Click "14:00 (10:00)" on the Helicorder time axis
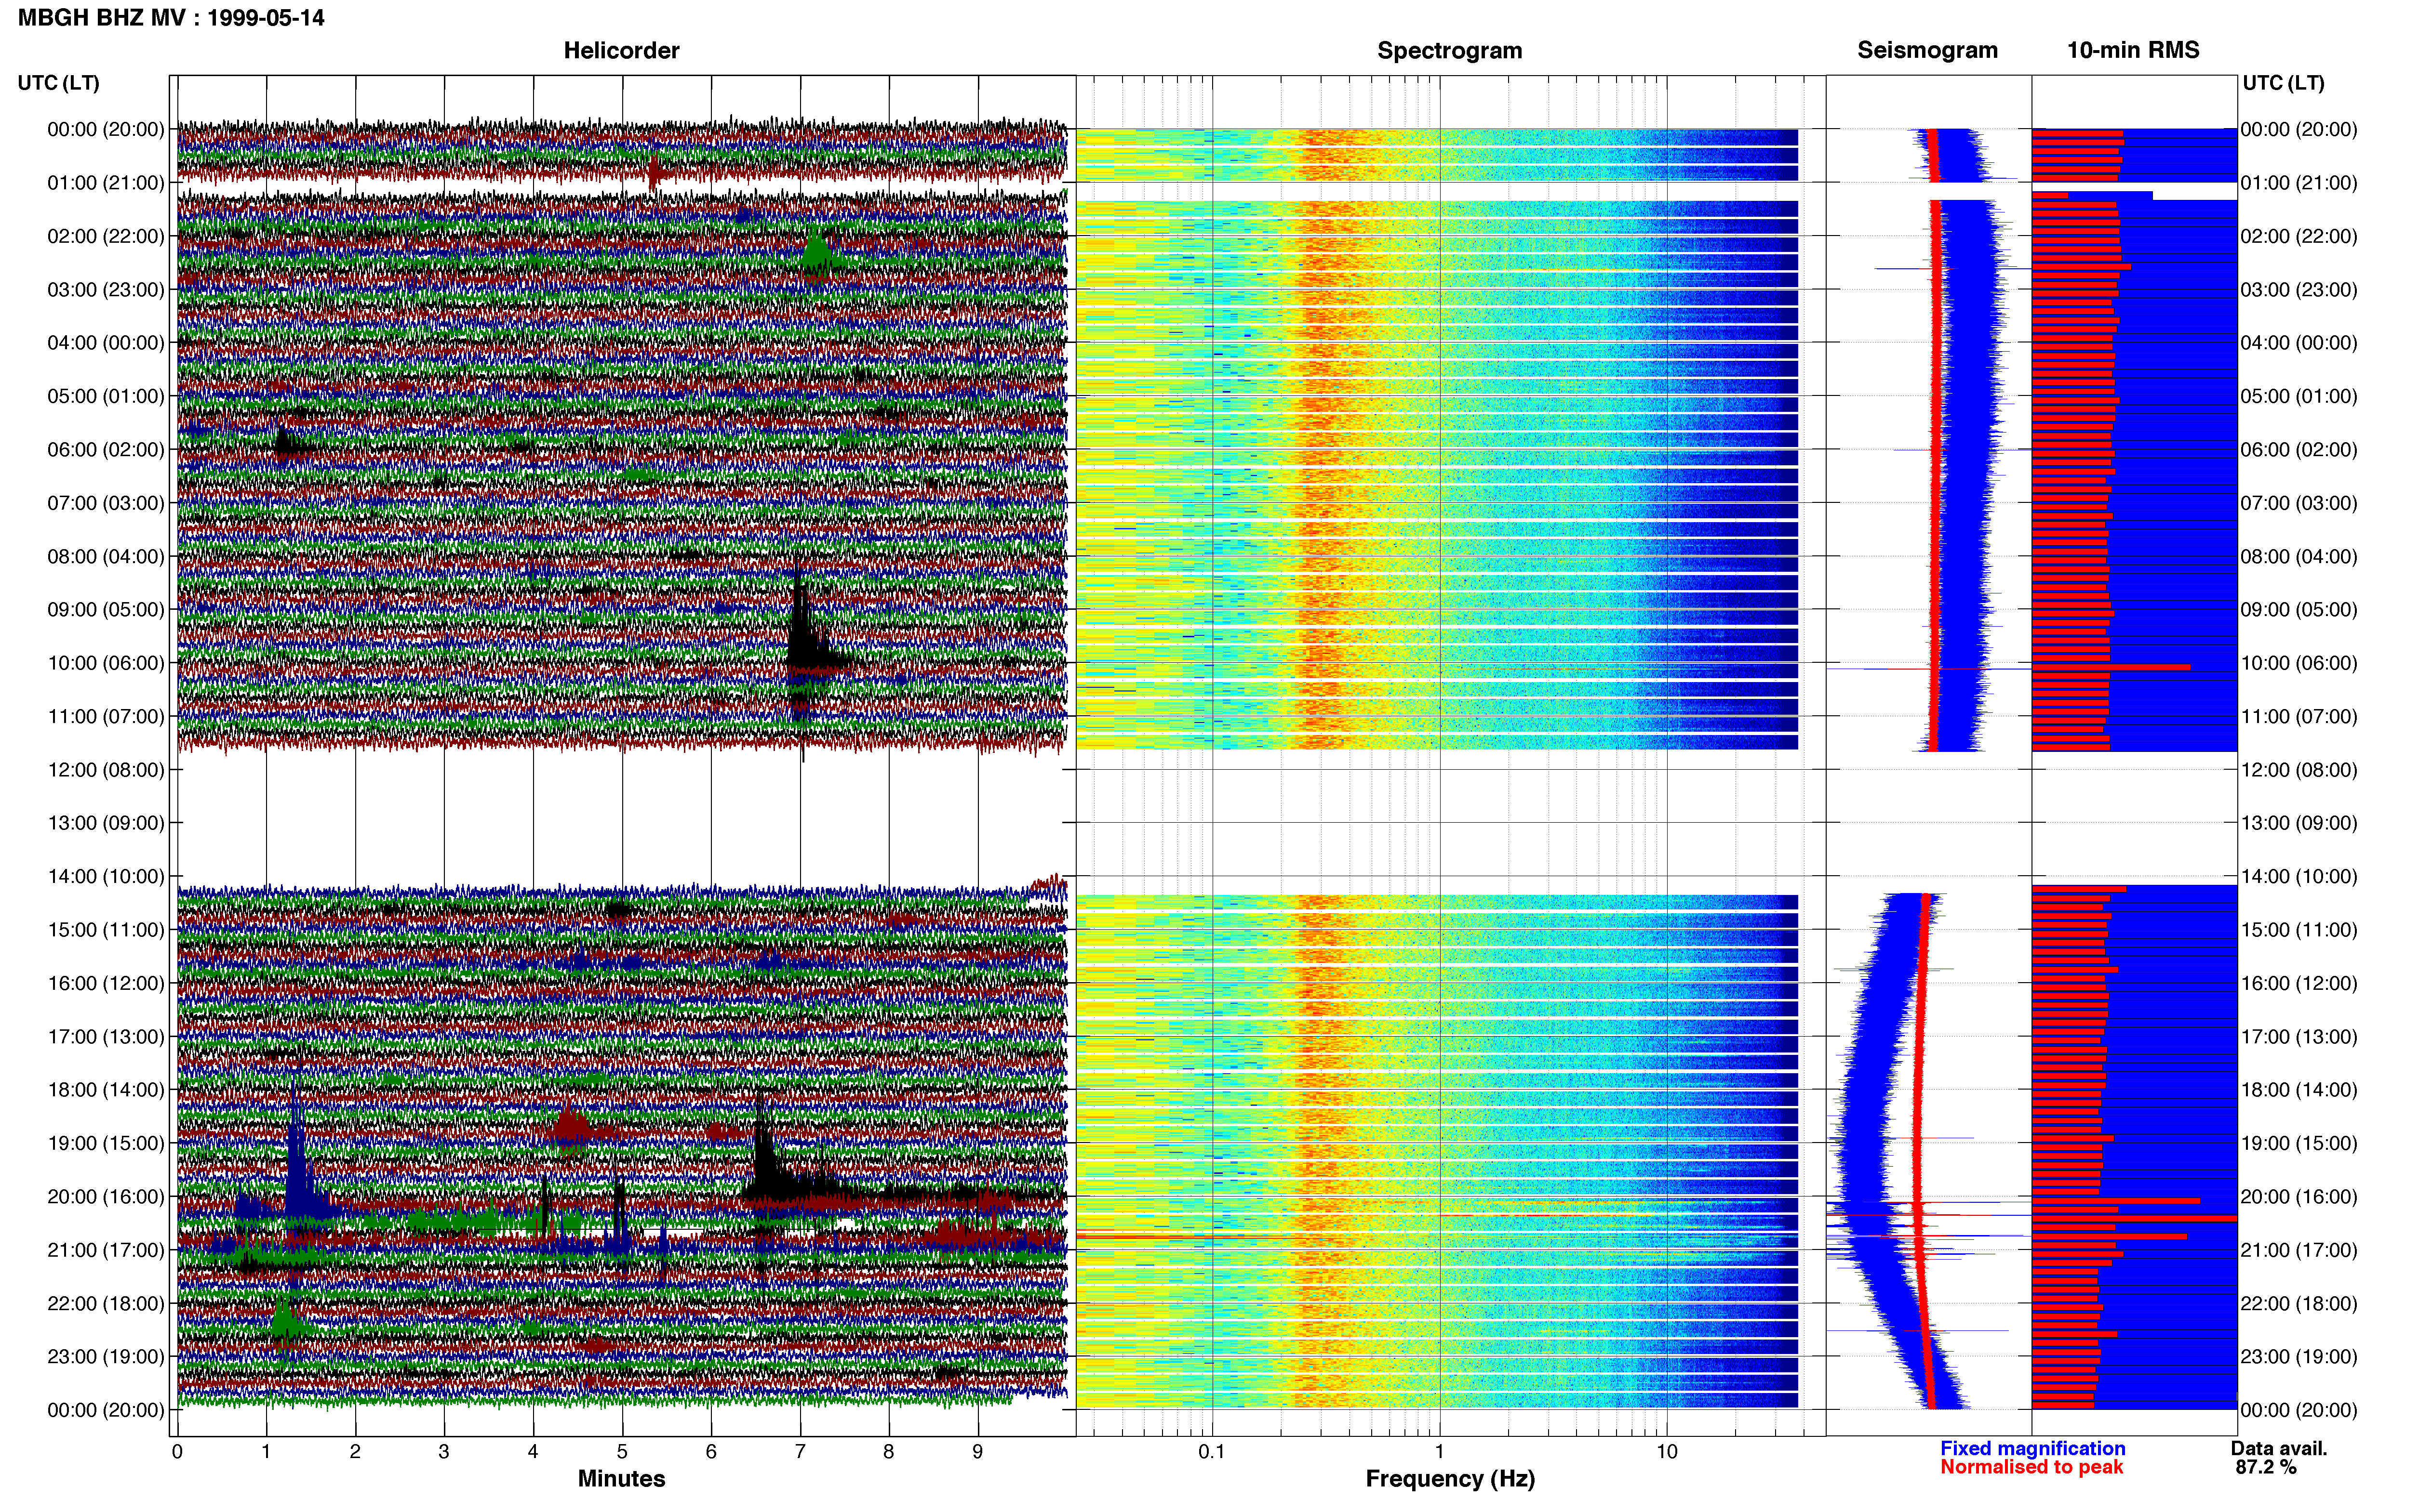This screenshot has width=2419, height=1512. [x=106, y=876]
